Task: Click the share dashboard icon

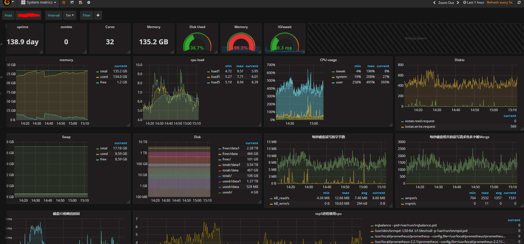Action: 72,2
